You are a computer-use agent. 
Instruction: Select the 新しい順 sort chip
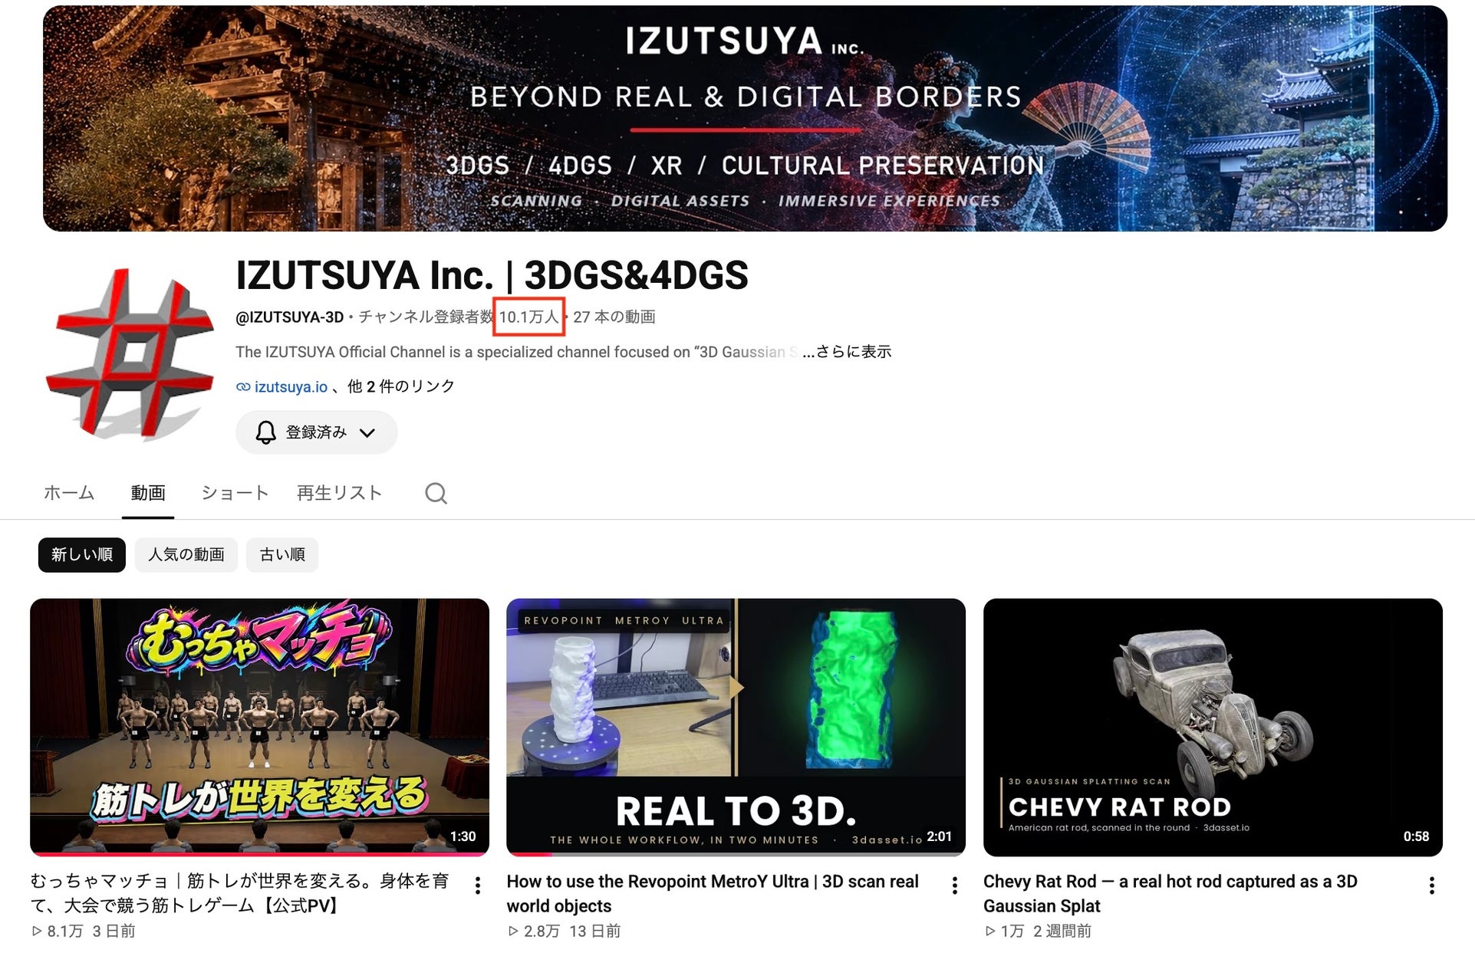pyautogui.click(x=82, y=554)
